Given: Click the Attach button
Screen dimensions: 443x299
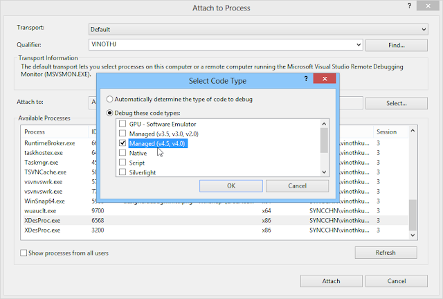Looking at the screenshot, I should point(331,281).
